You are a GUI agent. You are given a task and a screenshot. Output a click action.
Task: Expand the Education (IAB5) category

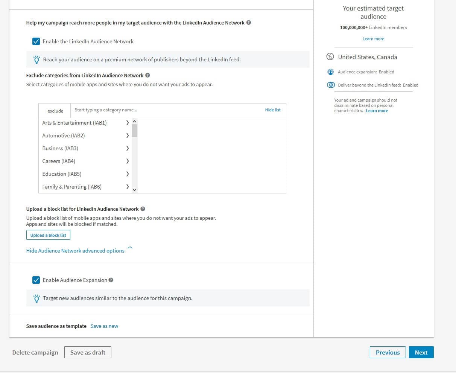[x=127, y=174]
